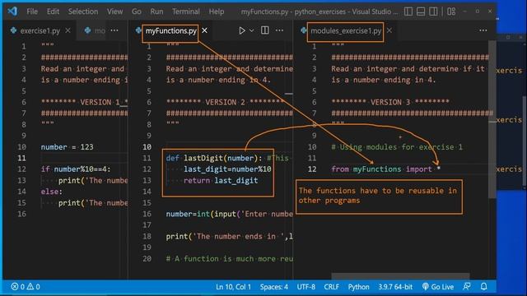Screen dimensions: 527x296
Task: Change the CRLF end of line setting
Action: pyautogui.click(x=331, y=287)
